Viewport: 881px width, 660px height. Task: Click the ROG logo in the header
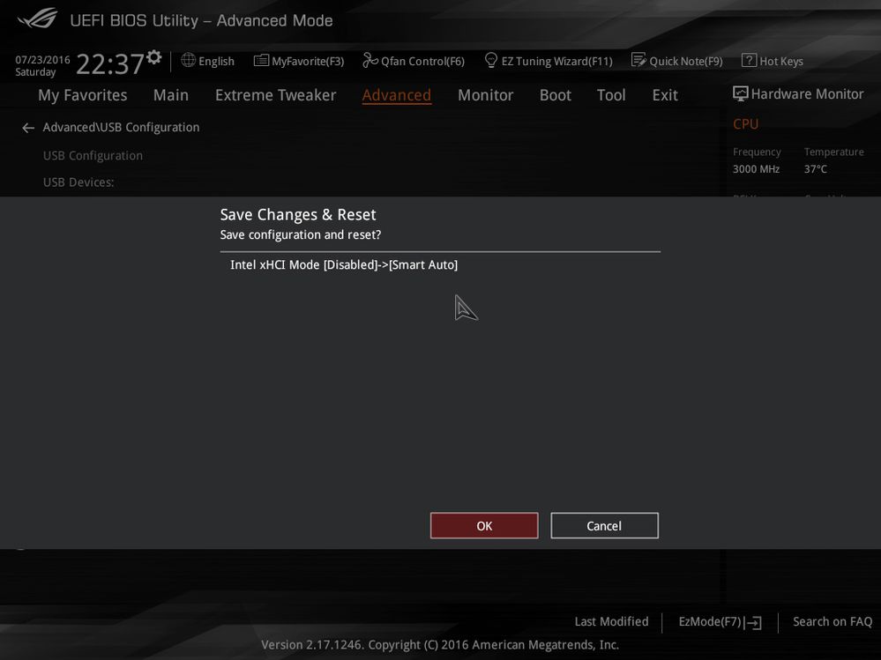(x=37, y=19)
